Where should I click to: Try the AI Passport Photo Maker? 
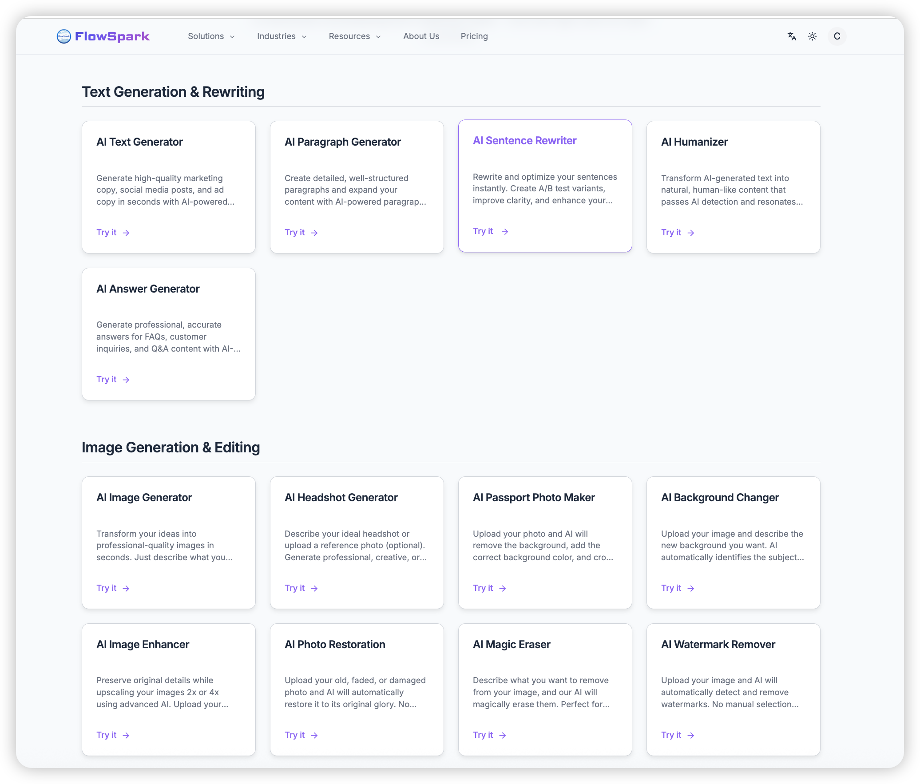[x=483, y=588]
